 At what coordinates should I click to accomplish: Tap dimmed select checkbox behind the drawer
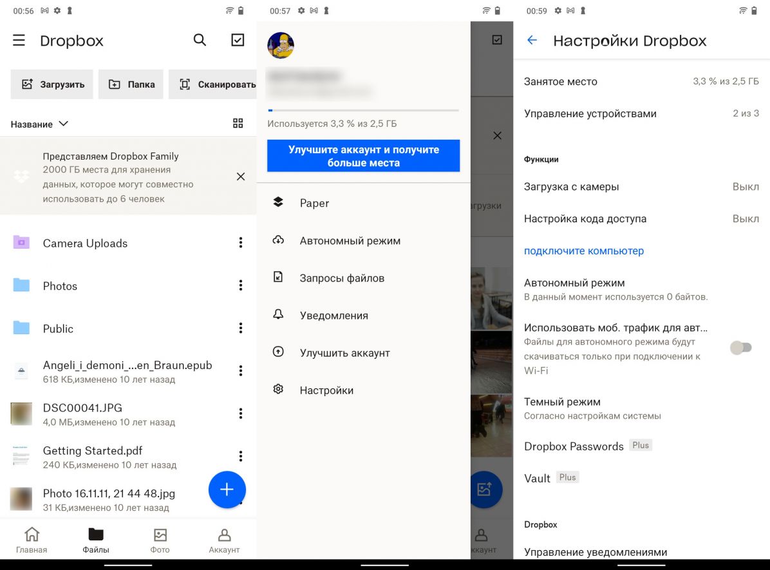pyautogui.click(x=497, y=40)
